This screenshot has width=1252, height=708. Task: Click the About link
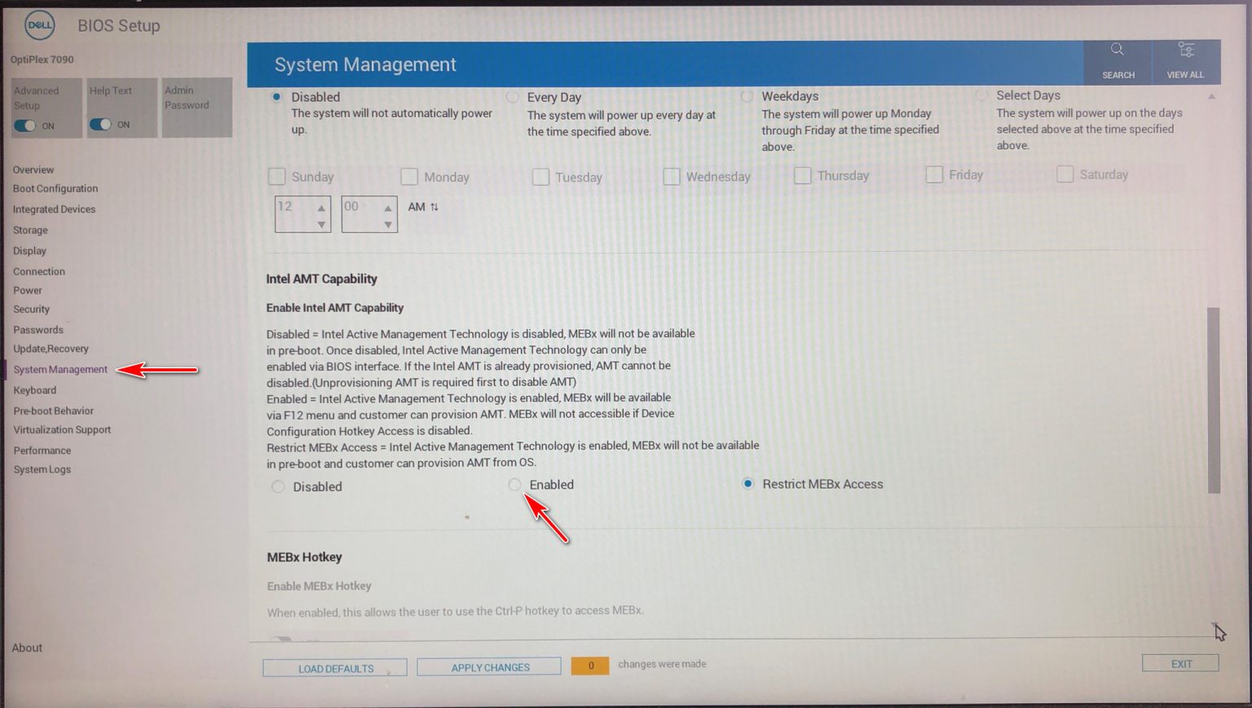(x=26, y=647)
